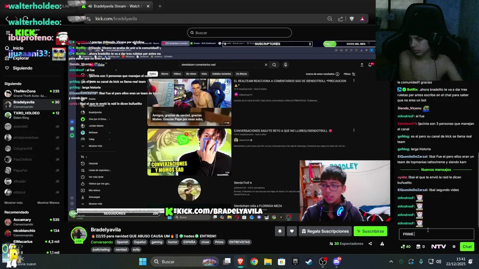The height and width of the screenshot is (269, 479).
Task: Click the Kick search box Buscar
Action: coord(239,33)
